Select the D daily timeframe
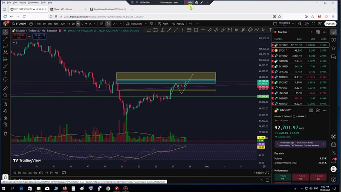 (83, 24)
